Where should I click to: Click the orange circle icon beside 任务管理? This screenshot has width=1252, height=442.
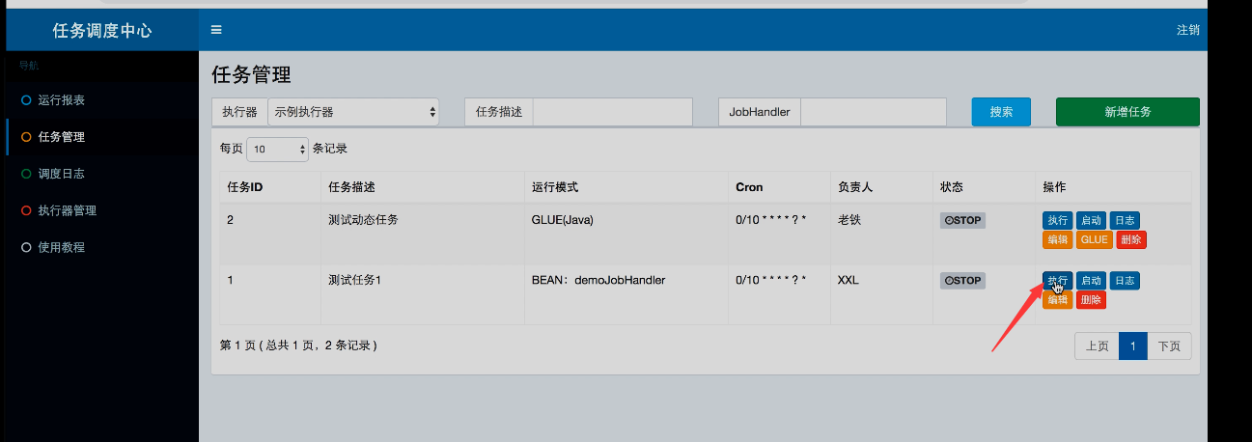(26, 137)
